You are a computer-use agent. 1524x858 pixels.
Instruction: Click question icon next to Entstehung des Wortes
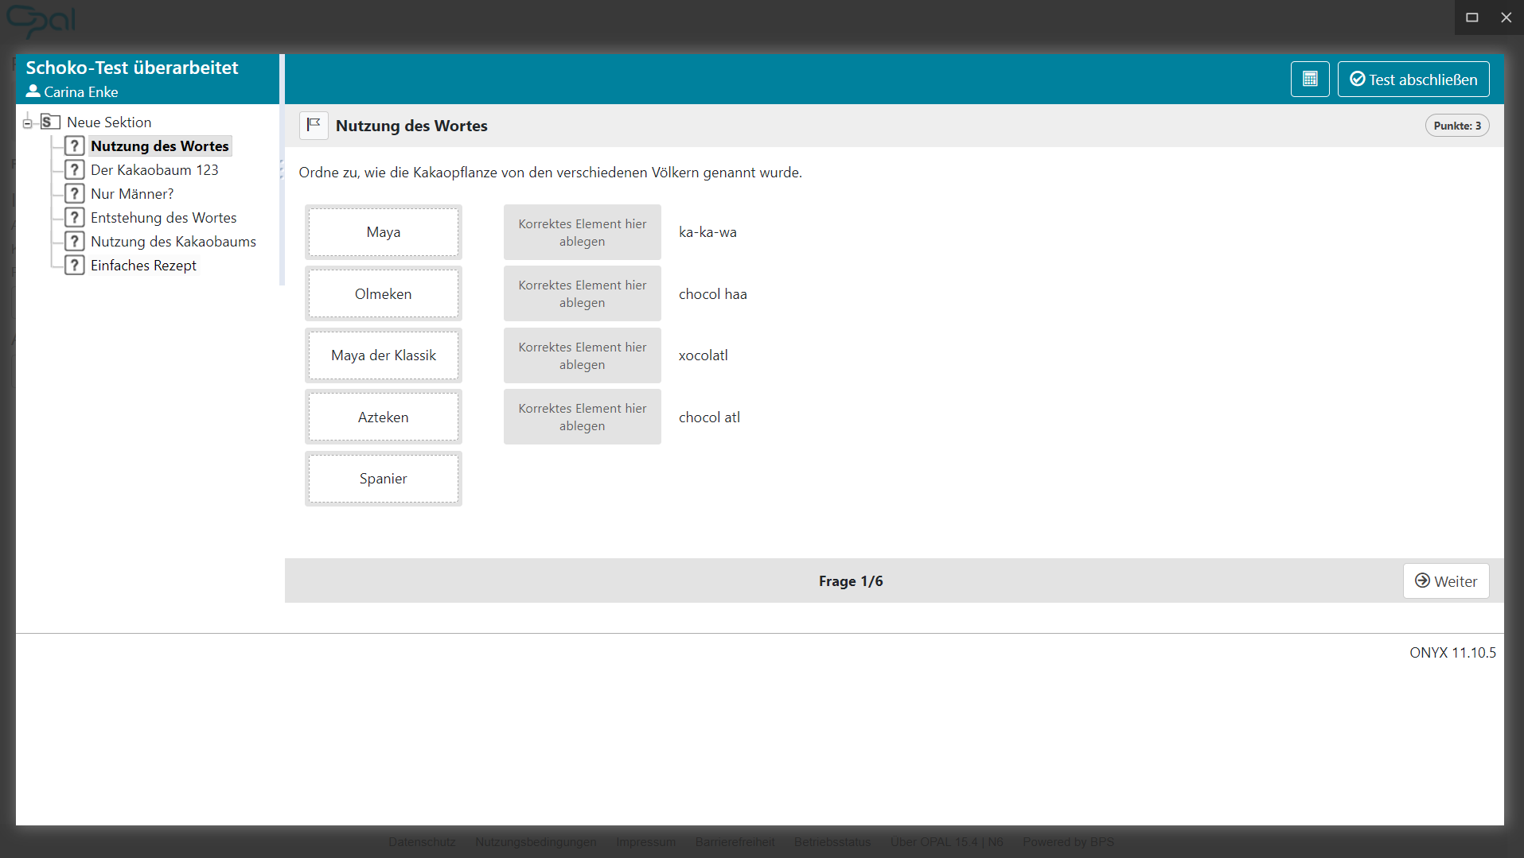74,218
